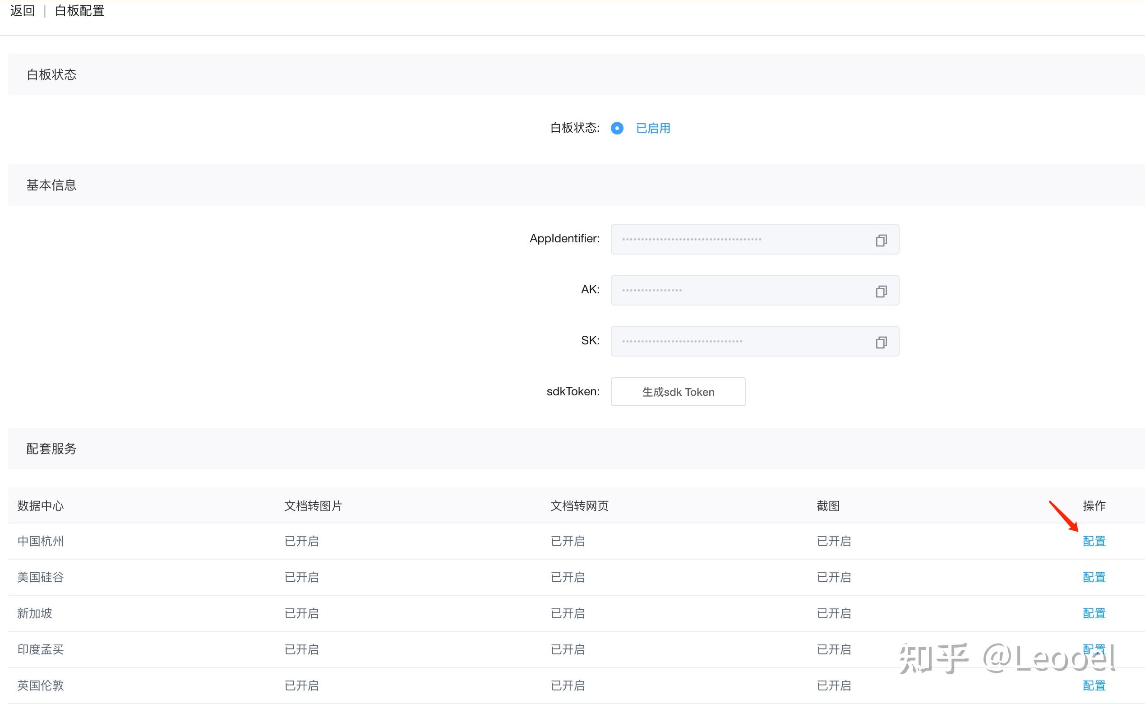The height and width of the screenshot is (704, 1145).
Task: Select the 新加坡 row name
Action: pyautogui.click(x=34, y=613)
